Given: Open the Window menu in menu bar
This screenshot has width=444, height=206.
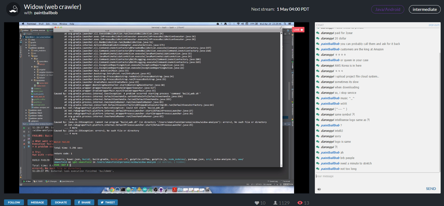Looking at the screenshot, I should pos(63,24).
